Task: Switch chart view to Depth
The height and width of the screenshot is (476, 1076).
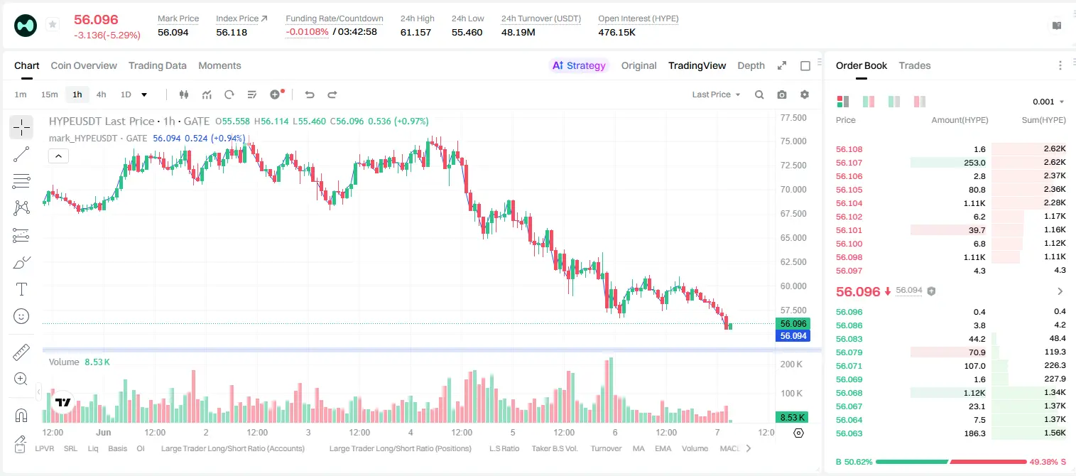Action: (x=751, y=65)
